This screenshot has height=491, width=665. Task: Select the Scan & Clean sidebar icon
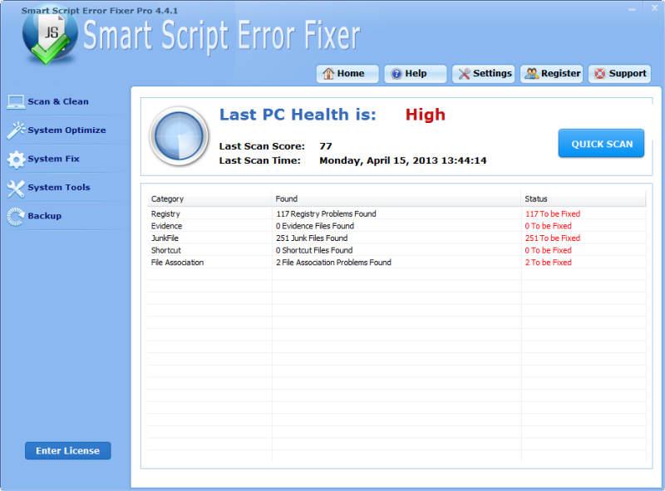[x=17, y=101]
